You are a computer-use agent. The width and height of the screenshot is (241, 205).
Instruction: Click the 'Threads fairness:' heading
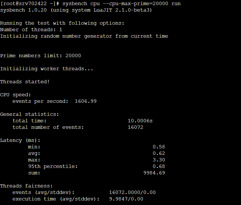(26, 186)
